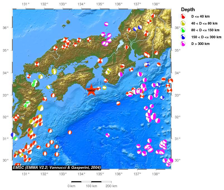
Task: Open the EMSC (EMMA V2.2) credit label
Action: coord(57,167)
